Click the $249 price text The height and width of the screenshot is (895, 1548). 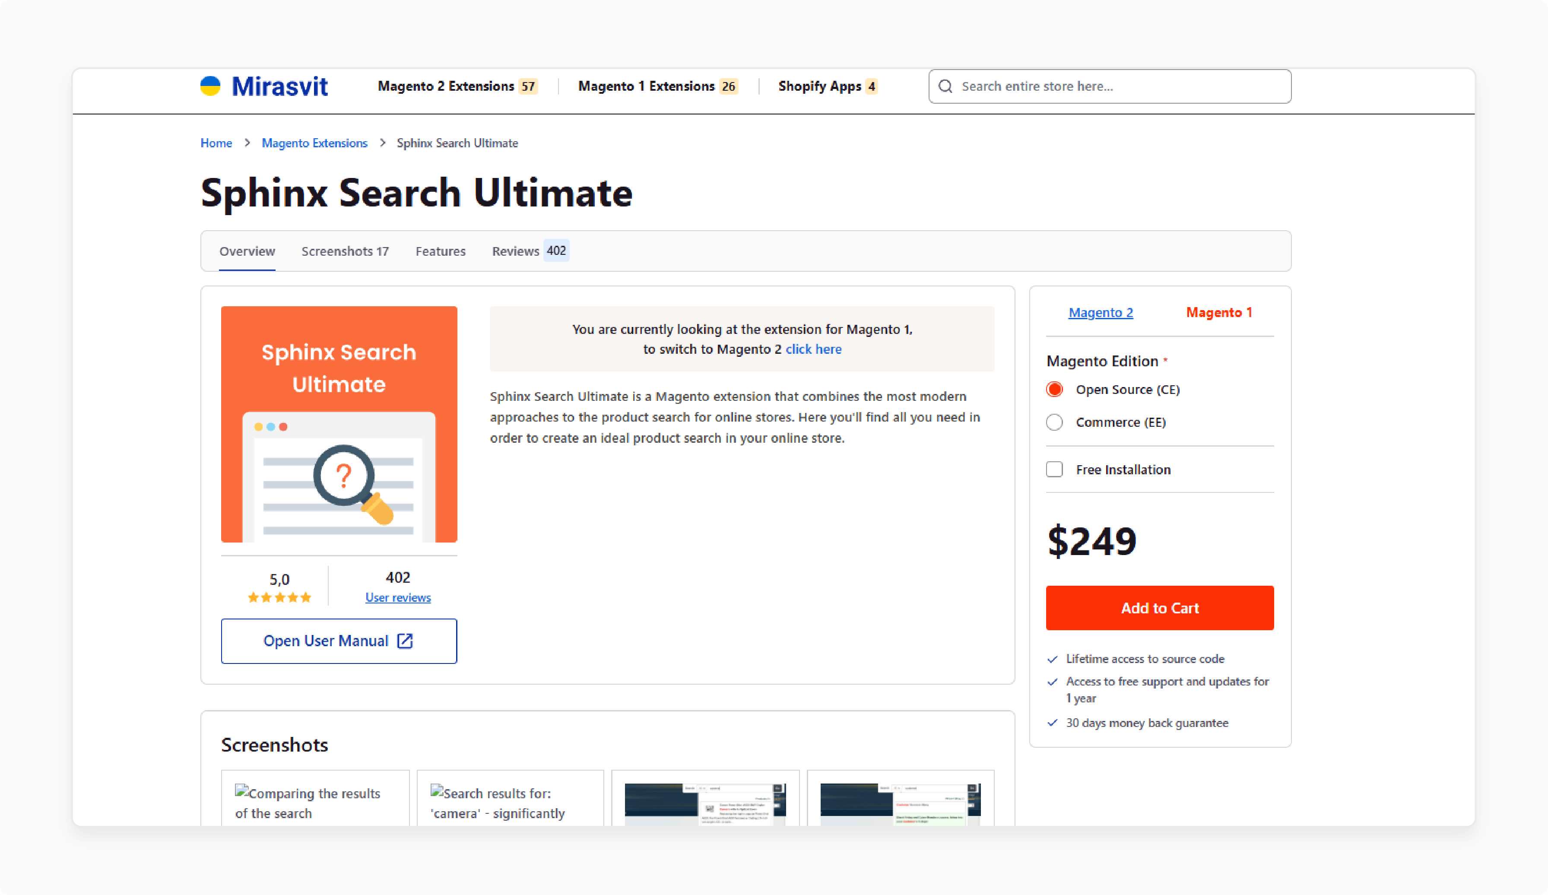[1092, 541]
